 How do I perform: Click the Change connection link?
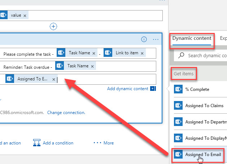(x=66, y=113)
